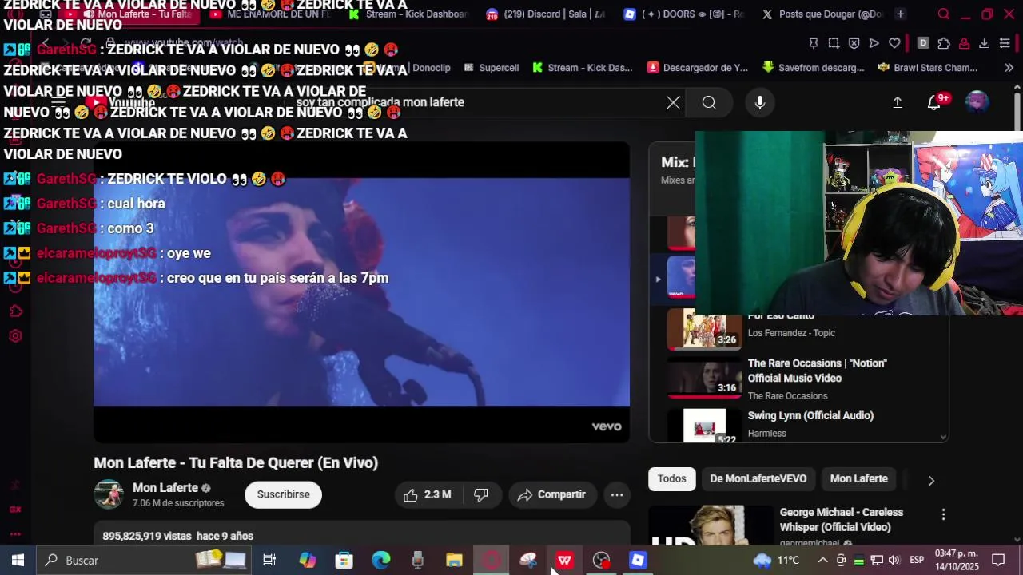Clear the YouTube search box with X

(673, 102)
